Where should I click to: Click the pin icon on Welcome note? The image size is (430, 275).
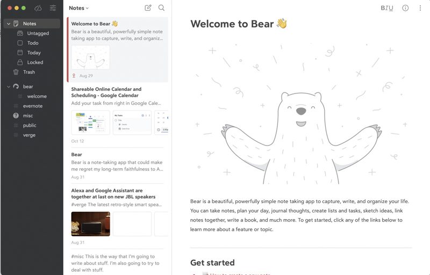click(74, 76)
